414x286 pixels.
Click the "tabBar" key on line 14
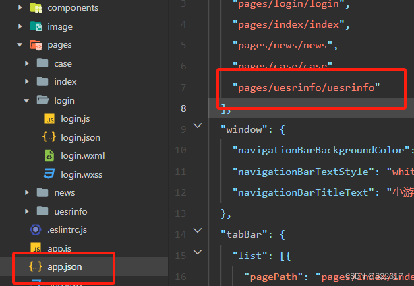[244, 234]
